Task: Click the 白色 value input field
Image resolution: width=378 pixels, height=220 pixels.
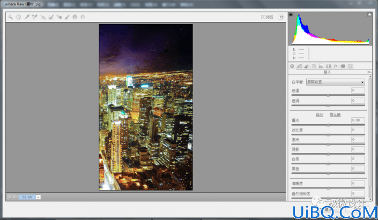Action: (358, 159)
